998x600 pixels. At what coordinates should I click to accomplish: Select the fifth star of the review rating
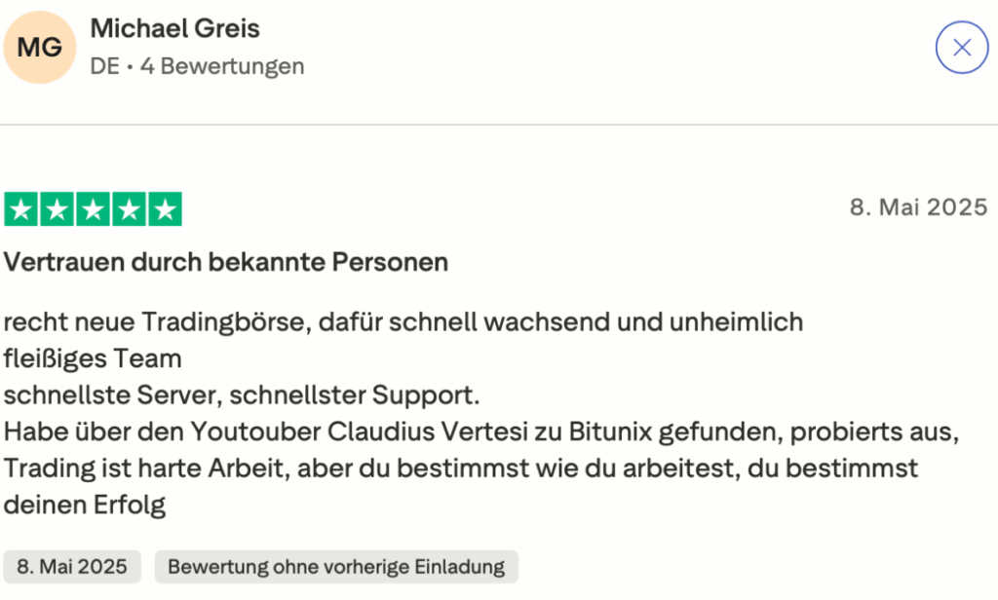point(164,207)
